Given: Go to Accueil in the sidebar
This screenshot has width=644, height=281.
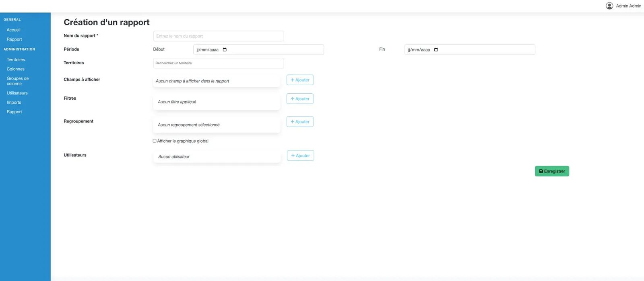Looking at the screenshot, I should [x=13, y=30].
